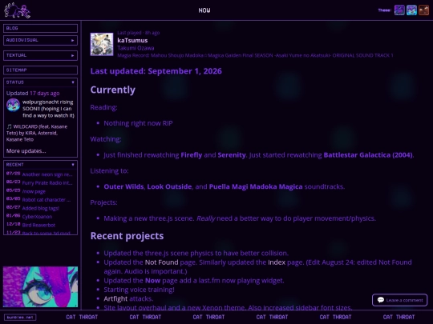Viewport: 433px width, 324px height.
Task: Click the 'Currently' heading
Action: pos(113,90)
